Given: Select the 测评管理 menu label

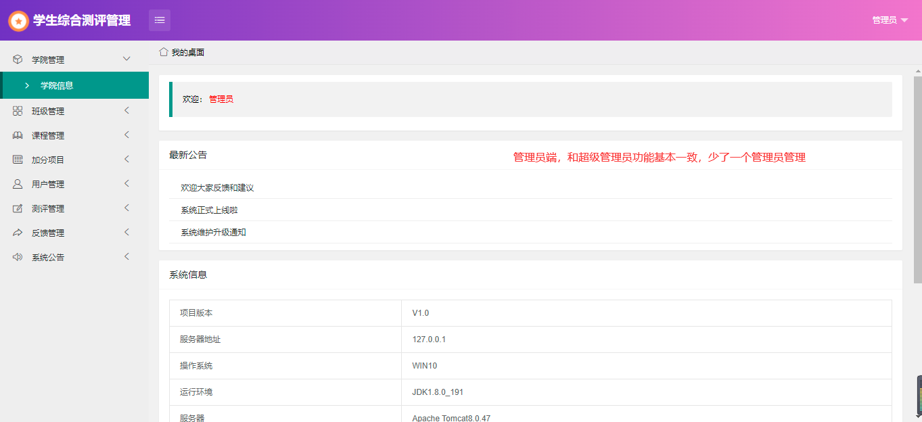Looking at the screenshot, I should click(x=48, y=208).
